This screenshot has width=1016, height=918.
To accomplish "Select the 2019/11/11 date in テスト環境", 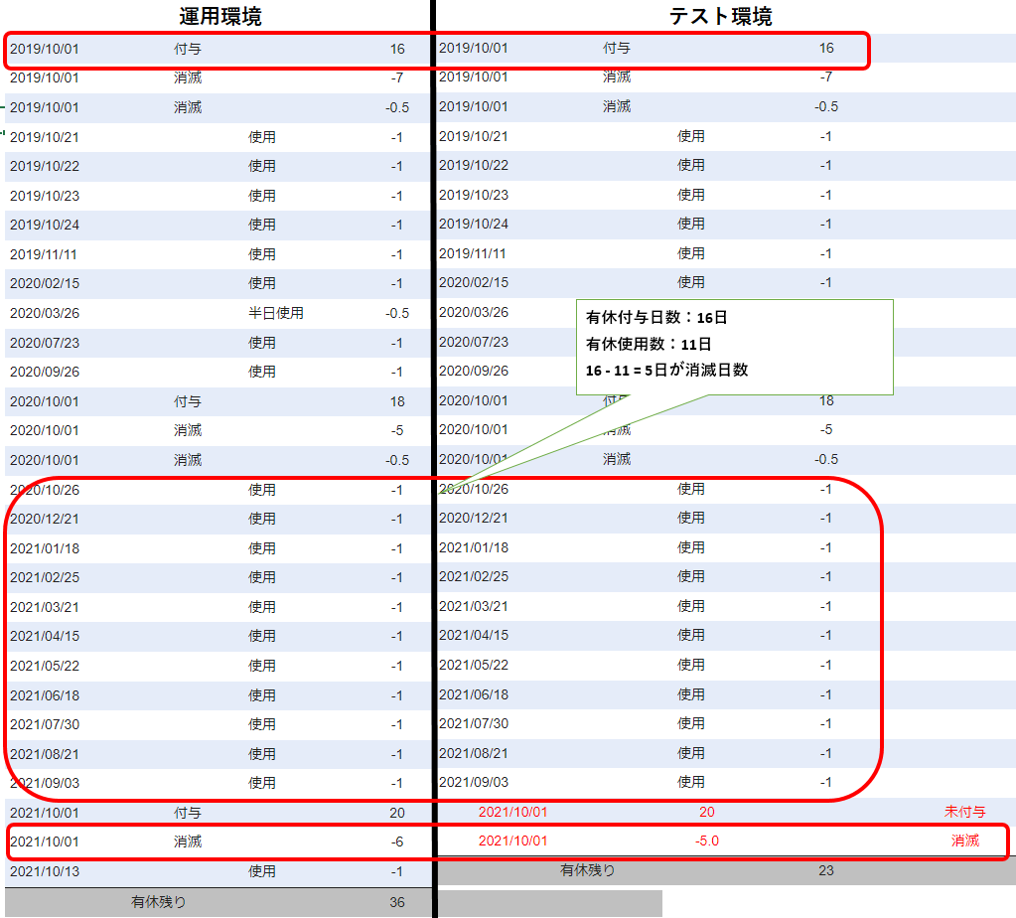I will click(473, 253).
